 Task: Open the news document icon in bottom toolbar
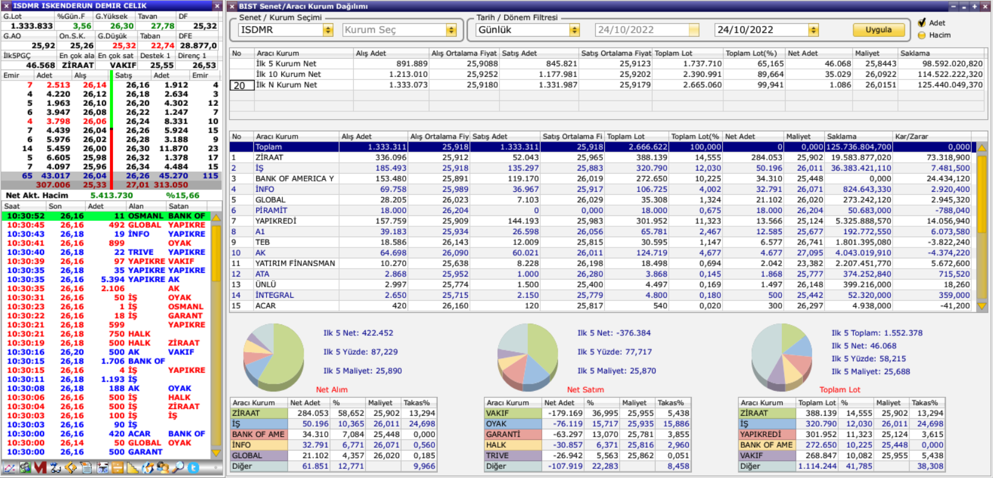tap(86, 468)
